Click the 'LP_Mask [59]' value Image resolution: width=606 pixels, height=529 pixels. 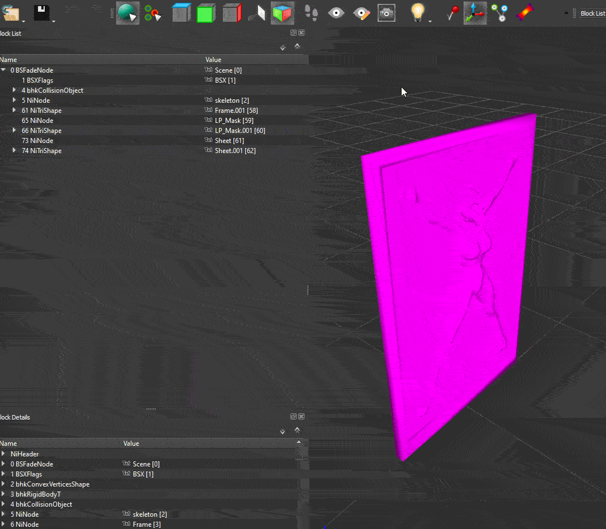point(234,121)
